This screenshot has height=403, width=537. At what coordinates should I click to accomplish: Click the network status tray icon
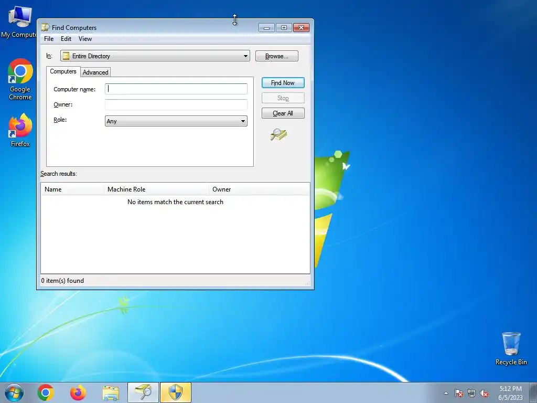471,393
